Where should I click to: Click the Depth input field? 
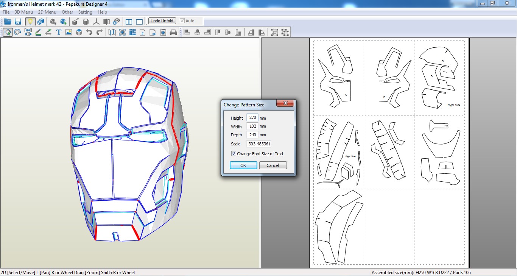(252, 135)
